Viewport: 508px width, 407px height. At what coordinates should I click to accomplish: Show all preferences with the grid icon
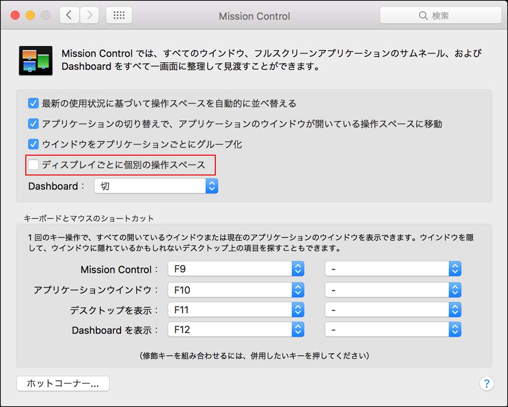click(119, 15)
